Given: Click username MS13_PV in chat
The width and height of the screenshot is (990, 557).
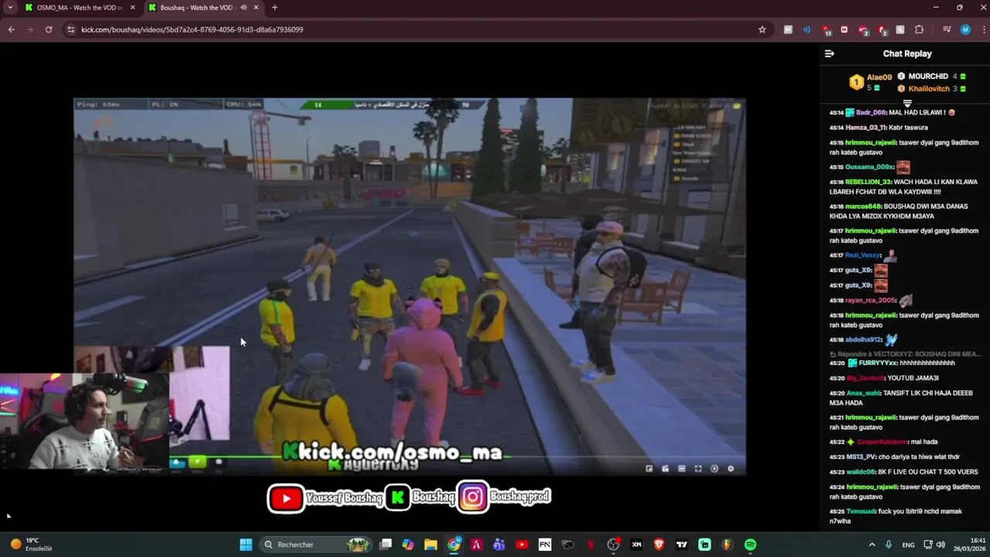Looking at the screenshot, I should [x=861, y=457].
